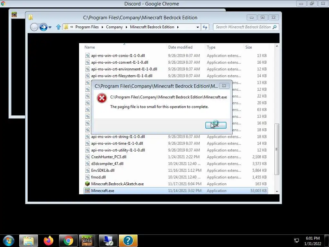Click the 11/17/2021 6:04 PM date cell
This screenshot has height=247, width=329.
pos(185,184)
